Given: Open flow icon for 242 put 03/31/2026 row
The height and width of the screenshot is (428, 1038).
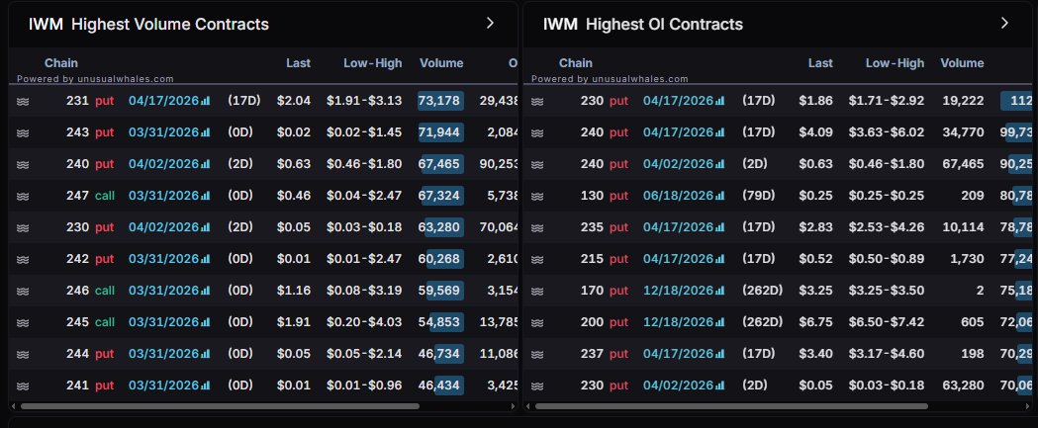Looking at the screenshot, I should coord(23,259).
